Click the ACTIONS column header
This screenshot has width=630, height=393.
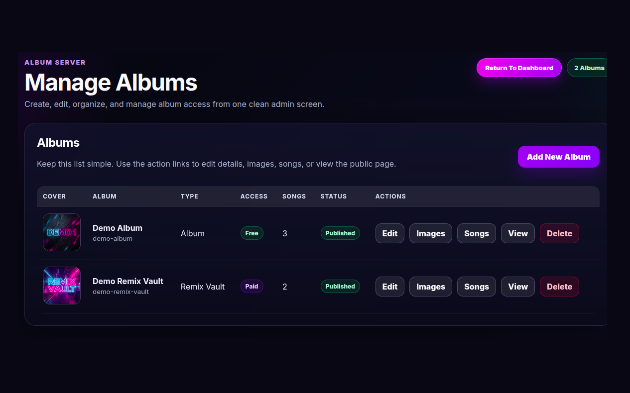pyautogui.click(x=390, y=196)
